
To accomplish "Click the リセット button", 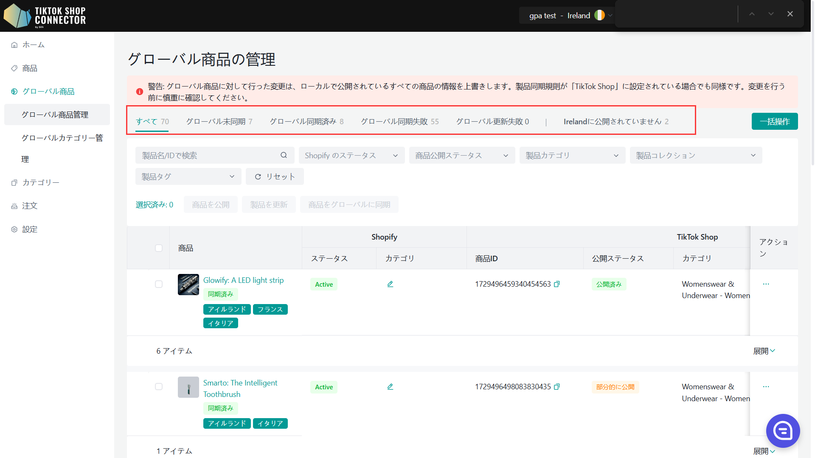I will pyautogui.click(x=275, y=176).
